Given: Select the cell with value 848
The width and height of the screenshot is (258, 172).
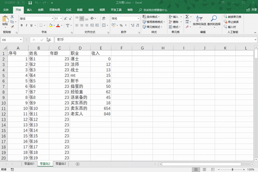Looking at the screenshot, I should coord(101,114).
